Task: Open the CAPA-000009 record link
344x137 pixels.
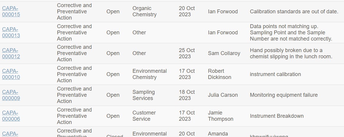Action: (11, 95)
